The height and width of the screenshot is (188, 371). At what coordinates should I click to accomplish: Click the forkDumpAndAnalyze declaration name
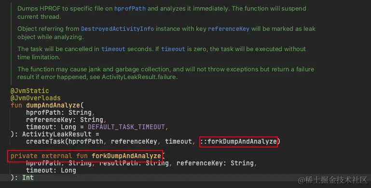point(126,156)
